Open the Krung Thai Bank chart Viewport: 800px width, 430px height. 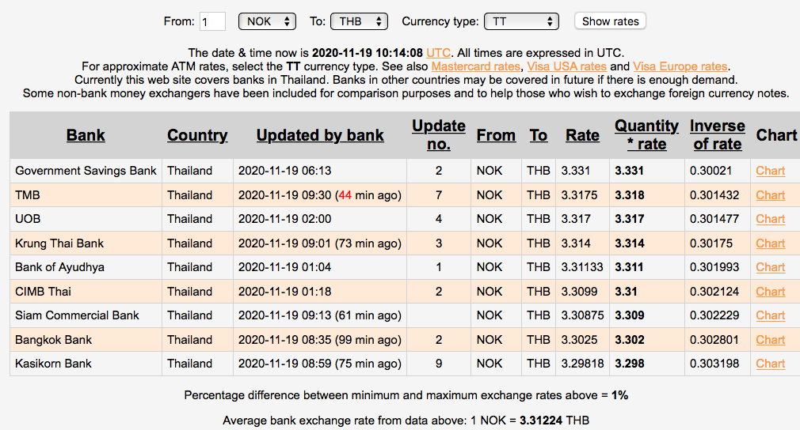770,243
